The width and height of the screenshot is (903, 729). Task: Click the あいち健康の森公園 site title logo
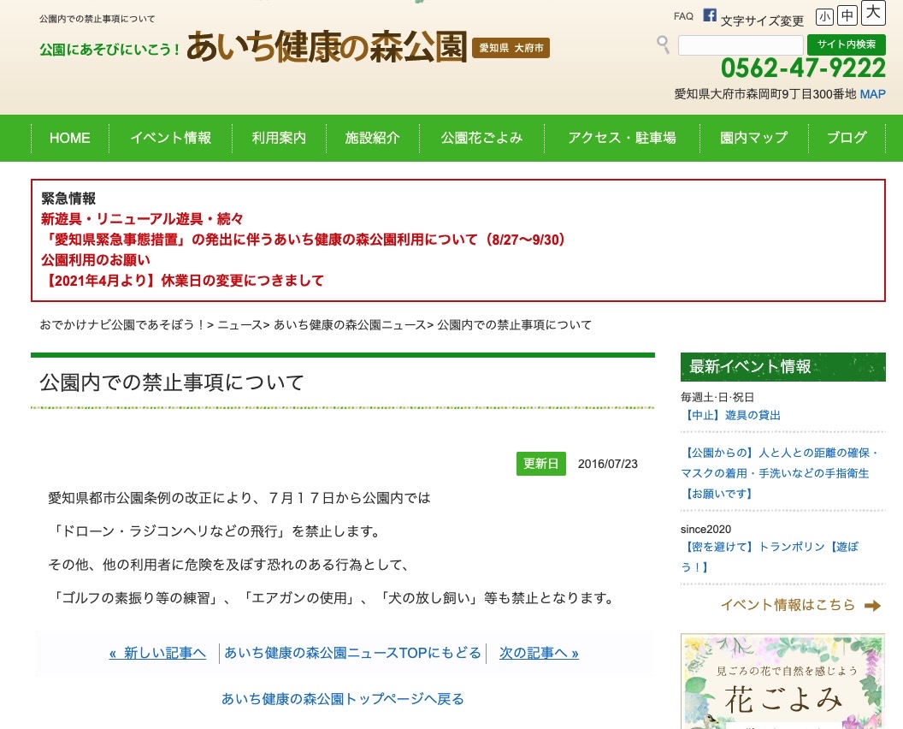(x=327, y=47)
